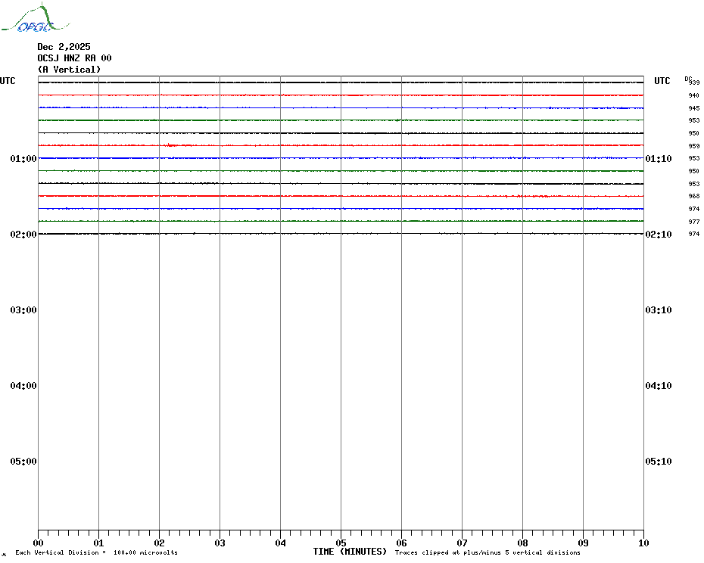Click minute label 00 on time axis

point(38,543)
